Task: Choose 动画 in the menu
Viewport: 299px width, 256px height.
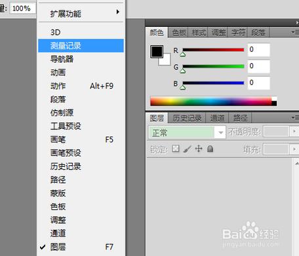Action: [81, 72]
